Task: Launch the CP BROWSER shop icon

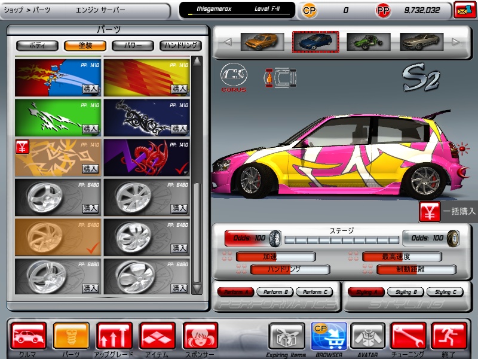Action: point(329,336)
